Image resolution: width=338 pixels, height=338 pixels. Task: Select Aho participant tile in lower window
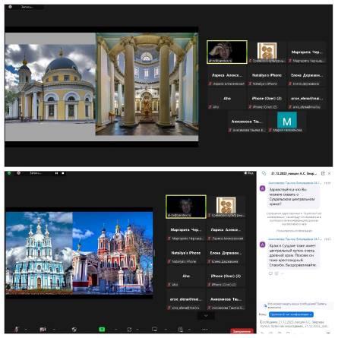coord(186,276)
